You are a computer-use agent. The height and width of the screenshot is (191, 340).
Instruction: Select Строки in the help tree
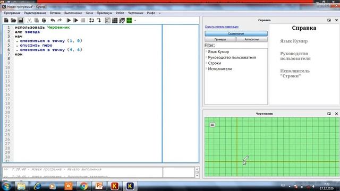[215, 63]
